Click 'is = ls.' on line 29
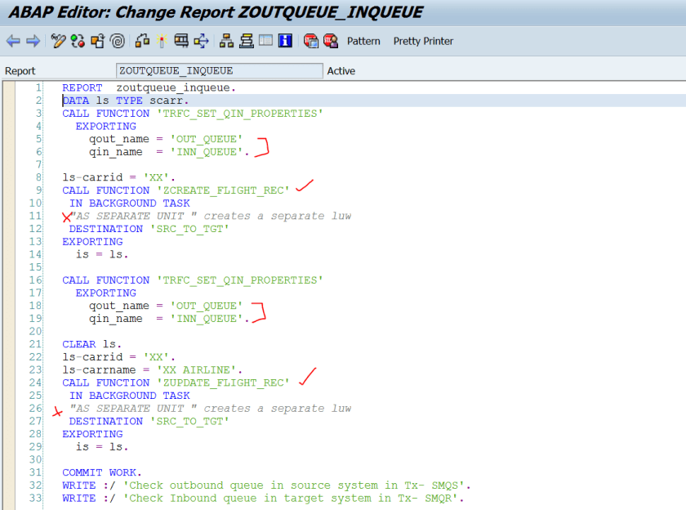The image size is (686, 510). 102,447
